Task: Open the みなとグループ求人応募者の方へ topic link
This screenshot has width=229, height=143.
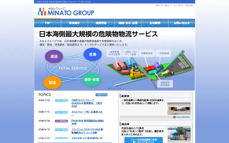Action: pyautogui.click(x=87, y=114)
